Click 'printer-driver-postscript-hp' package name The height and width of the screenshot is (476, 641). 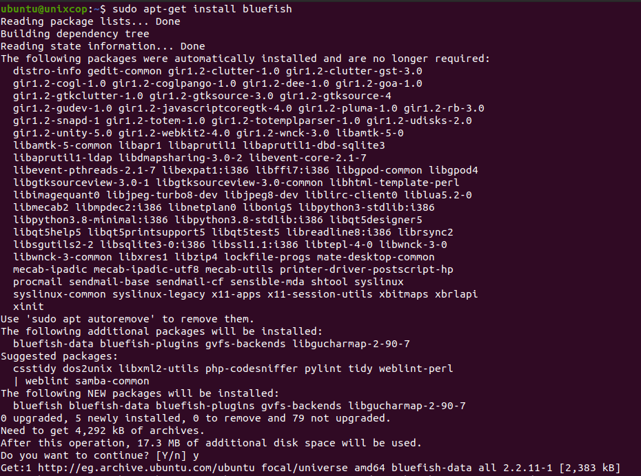(366, 269)
